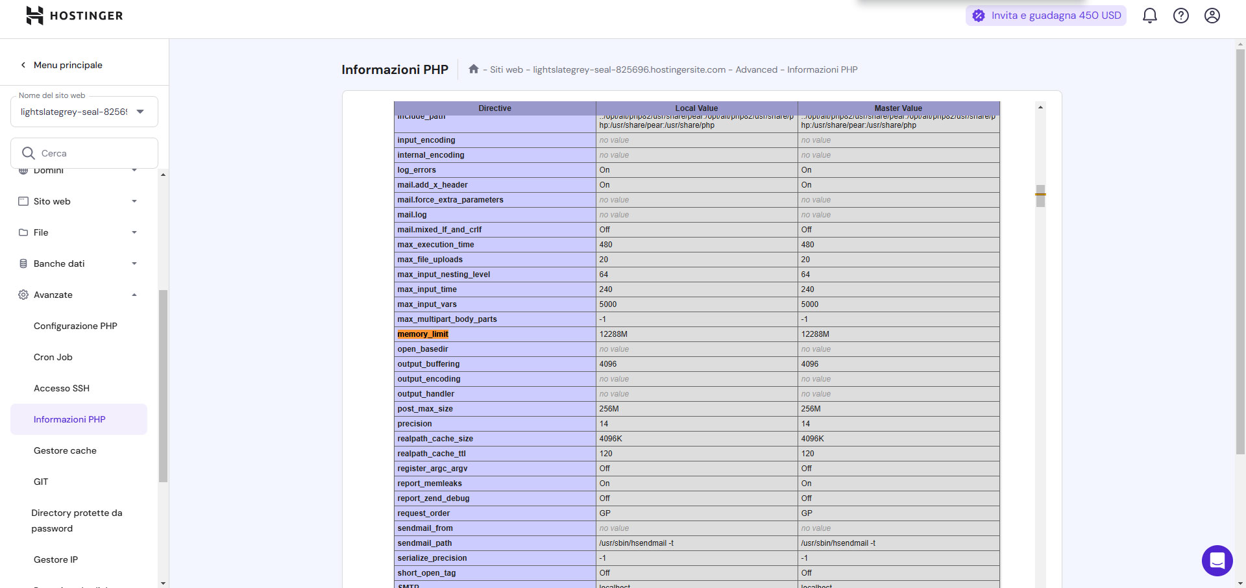Viewport: 1246px width, 588px height.
Task: Open Configurazione PHP page
Action: click(75, 326)
